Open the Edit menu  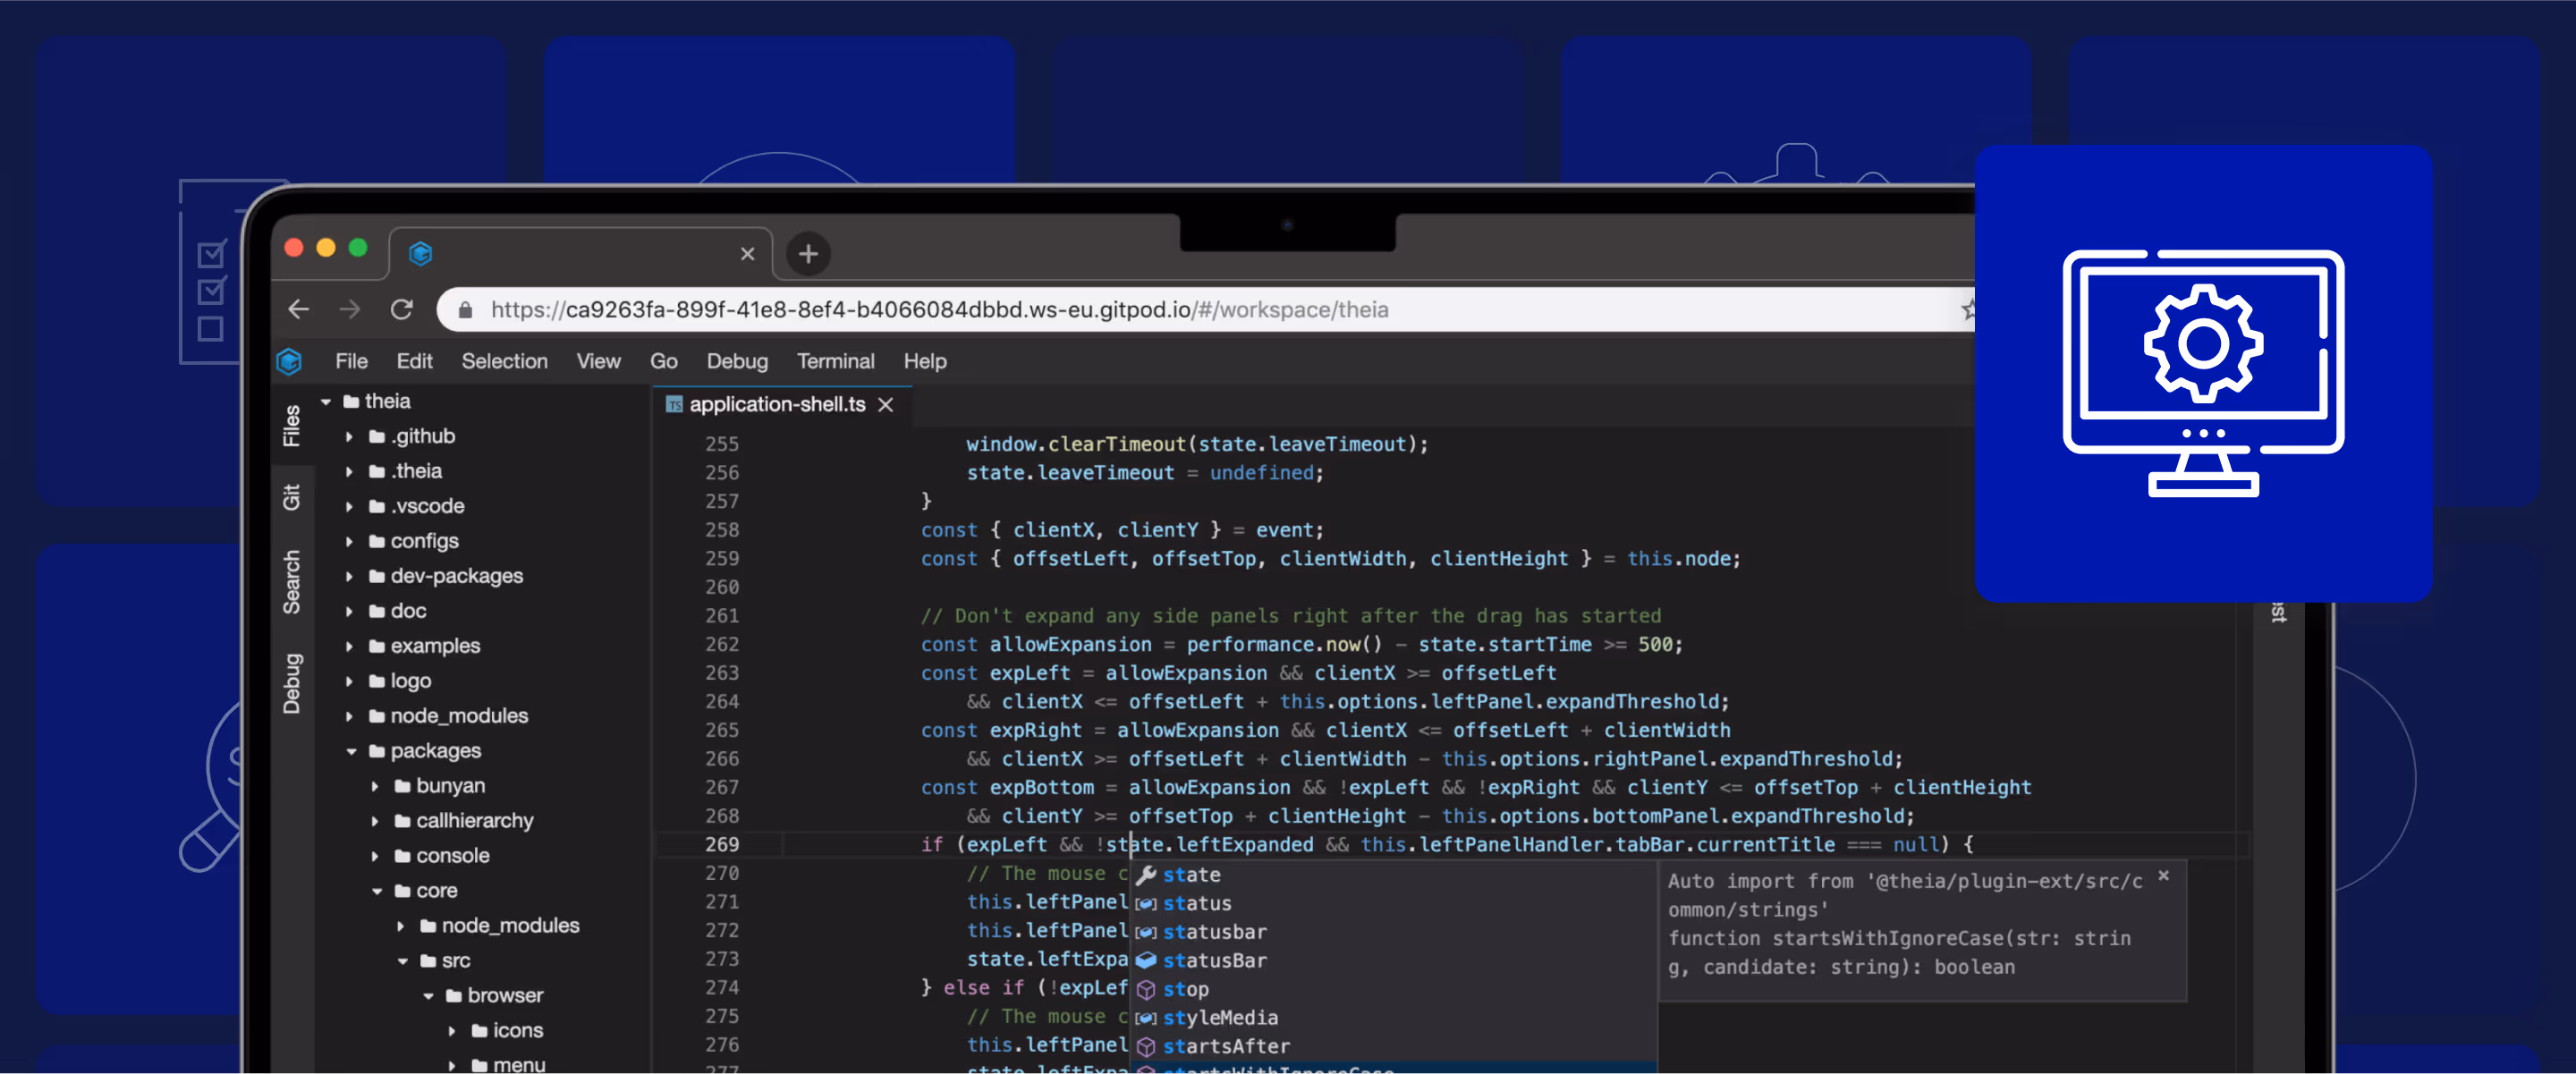(414, 361)
